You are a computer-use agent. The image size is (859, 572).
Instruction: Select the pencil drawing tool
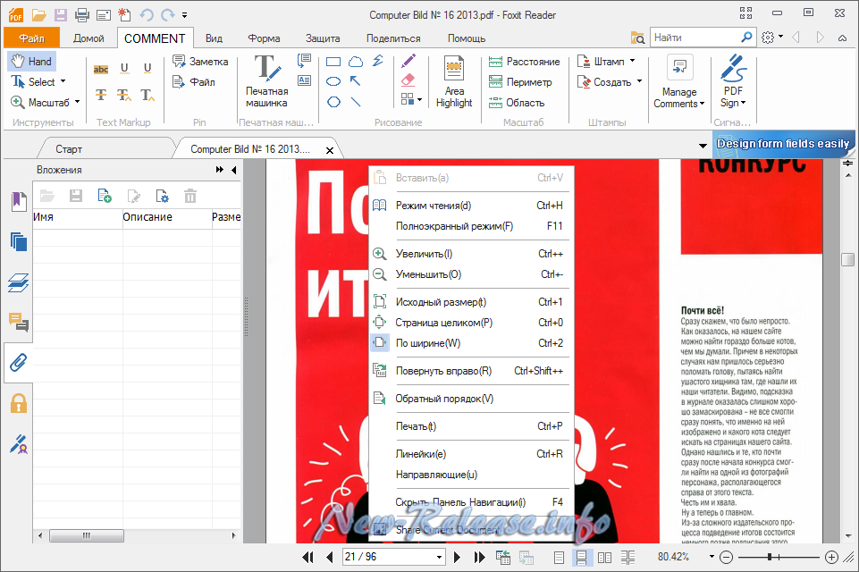point(408,60)
